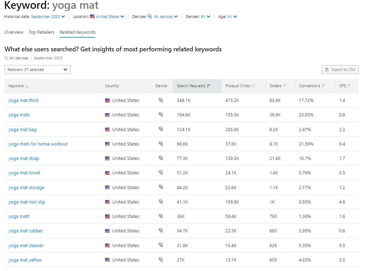Click the 793 orders value
The width and height of the screenshot is (375, 271).
coord(273,216)
